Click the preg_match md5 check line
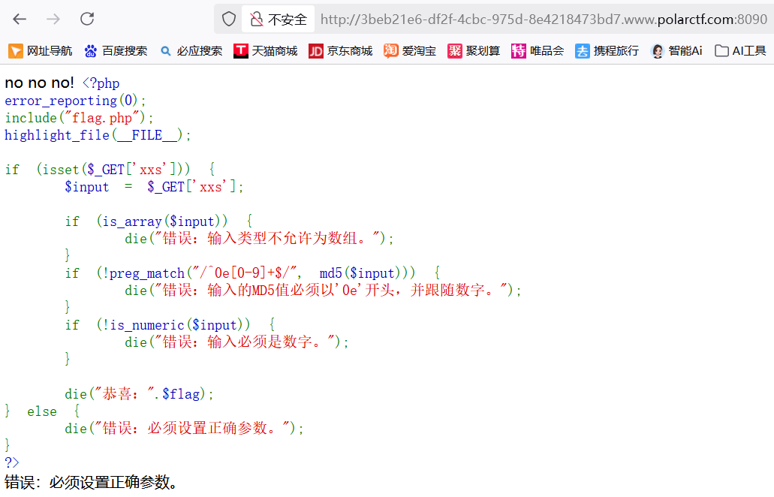Image resolution: width=774 pixels, height=497 pixels. point(252,273)
